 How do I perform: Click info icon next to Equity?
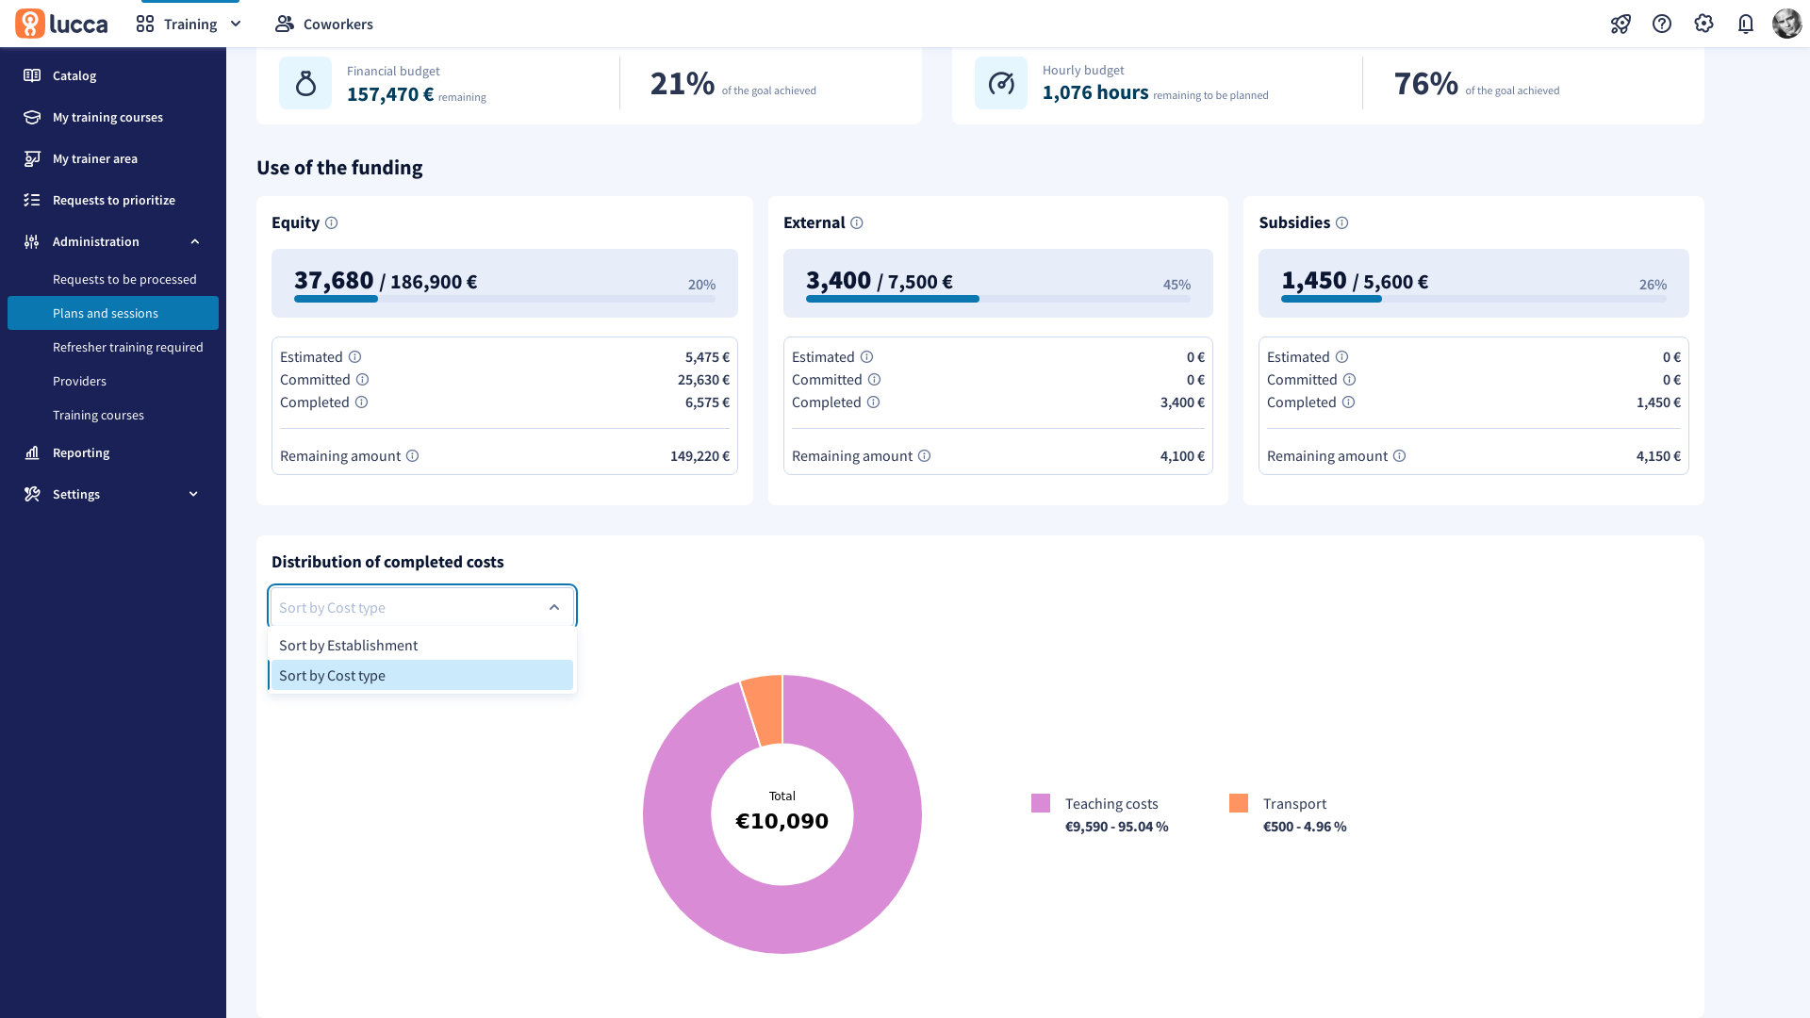tap(331, 223)
